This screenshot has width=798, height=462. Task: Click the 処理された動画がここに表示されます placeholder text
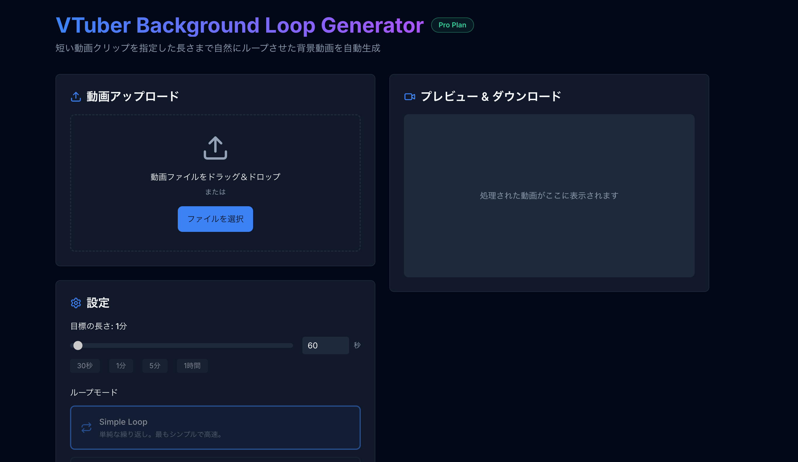[x=548, y=195]
